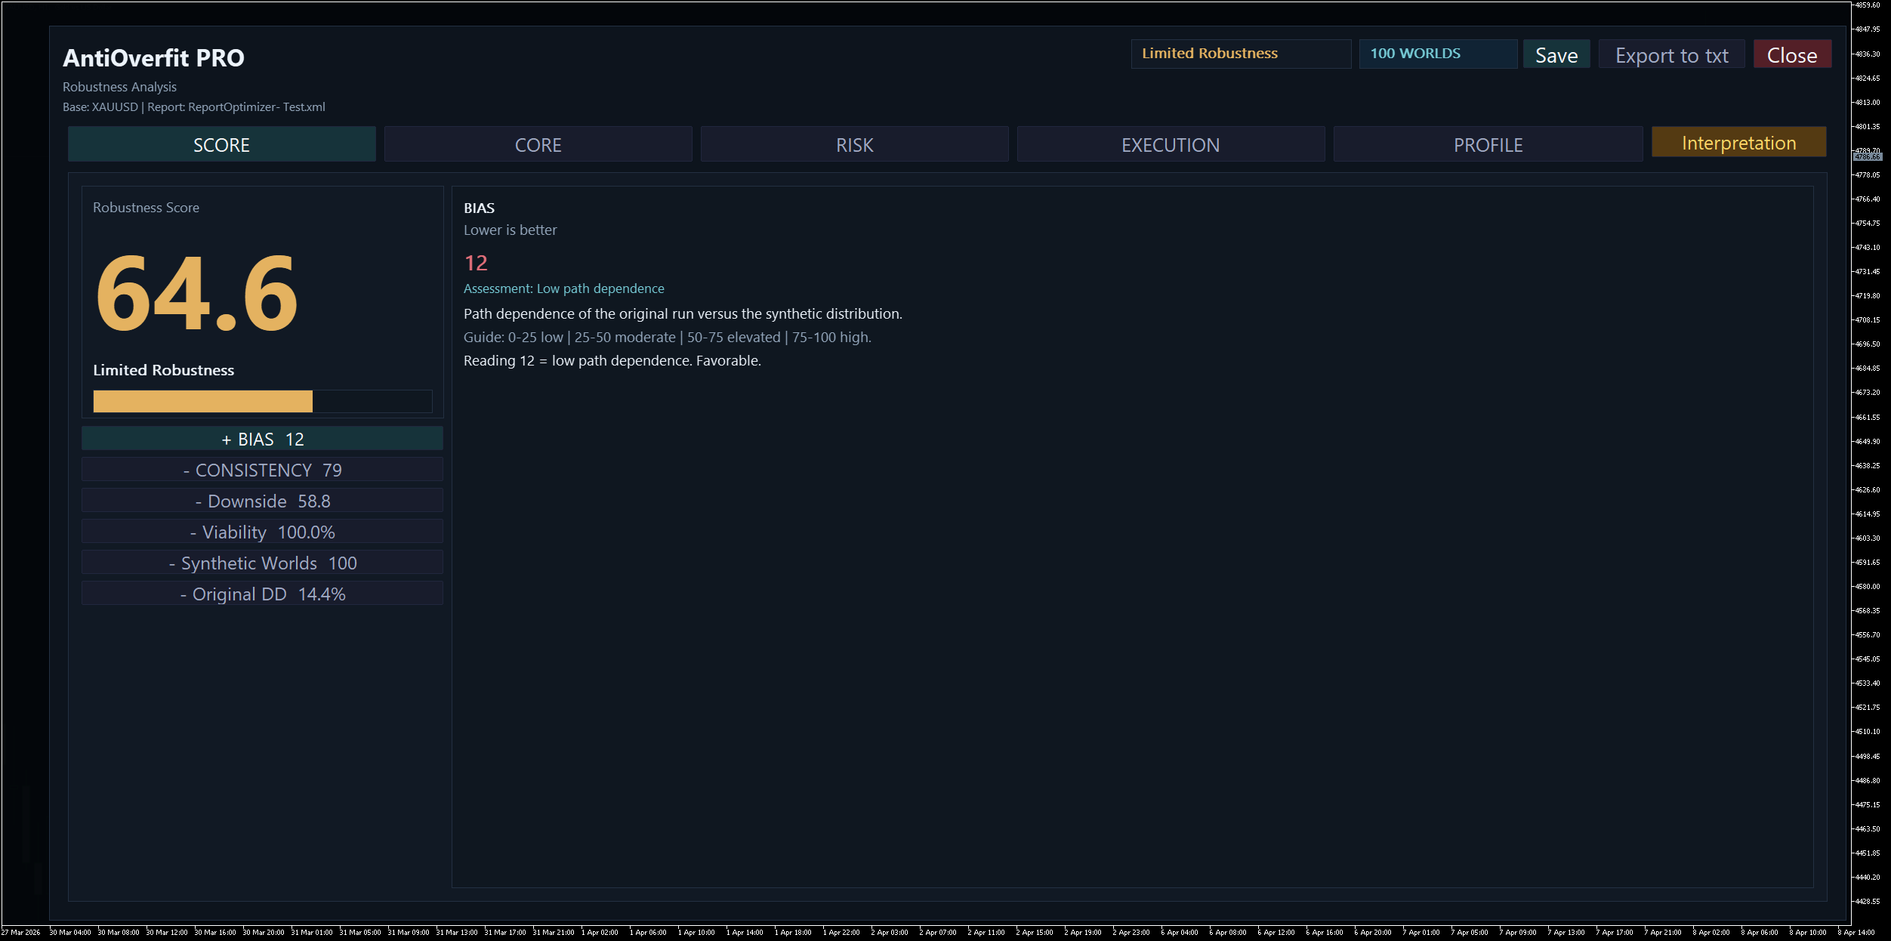This screenshot has width=1891, height=941.
Task: Switch to the SCORE tab
Action: [x=221, y=144]
